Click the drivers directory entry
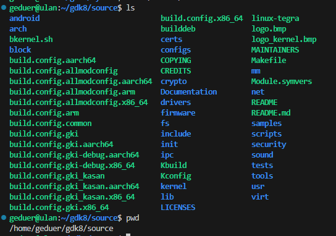Image resolution: width=336 pixels, height=236 pixels. coord(175,102)
